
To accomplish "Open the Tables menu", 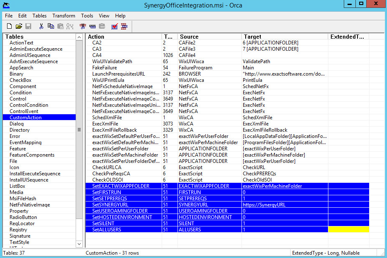I will click(39, 16).
